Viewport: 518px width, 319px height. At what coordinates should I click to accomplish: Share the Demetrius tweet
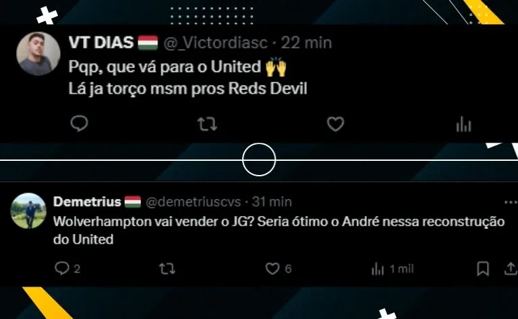511,269
